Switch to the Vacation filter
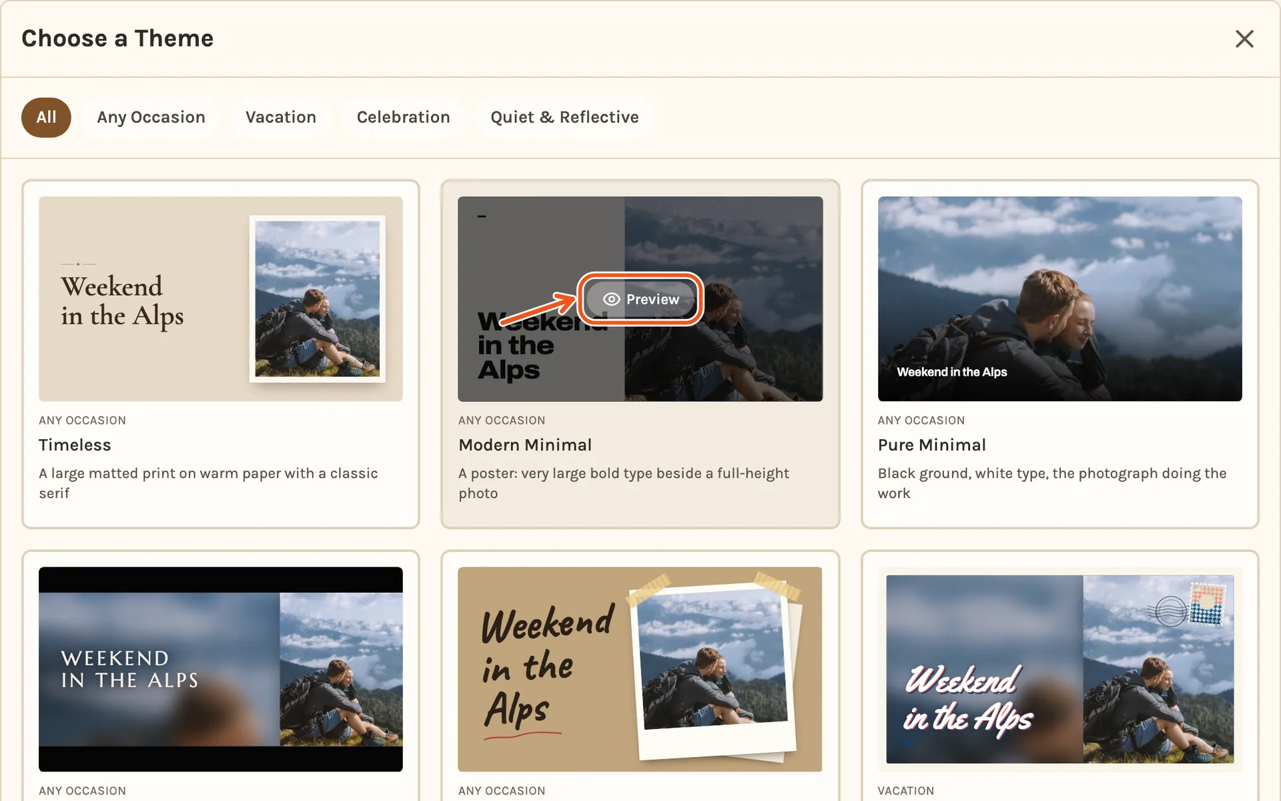The image size is (1281, 801). (x=281, y=117)
